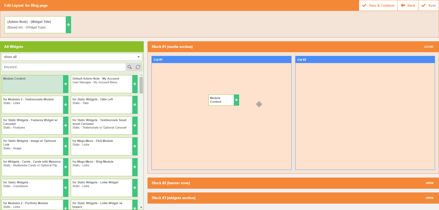The image size is (439, 210).
Task: Collapse Block #1 with CLOSE toggle
Action: tap(429, 47)
